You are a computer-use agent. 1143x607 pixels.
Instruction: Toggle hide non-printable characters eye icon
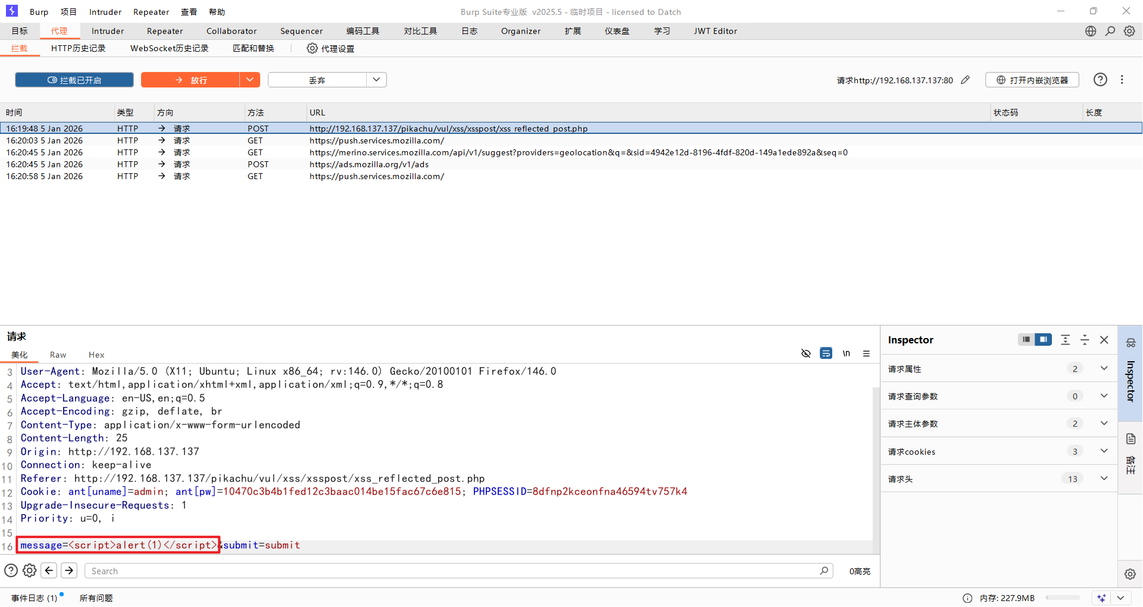tap(806, 353)
